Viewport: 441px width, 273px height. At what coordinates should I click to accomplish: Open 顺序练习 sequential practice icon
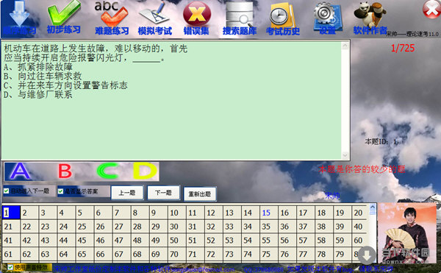click(x=19, y=18)
